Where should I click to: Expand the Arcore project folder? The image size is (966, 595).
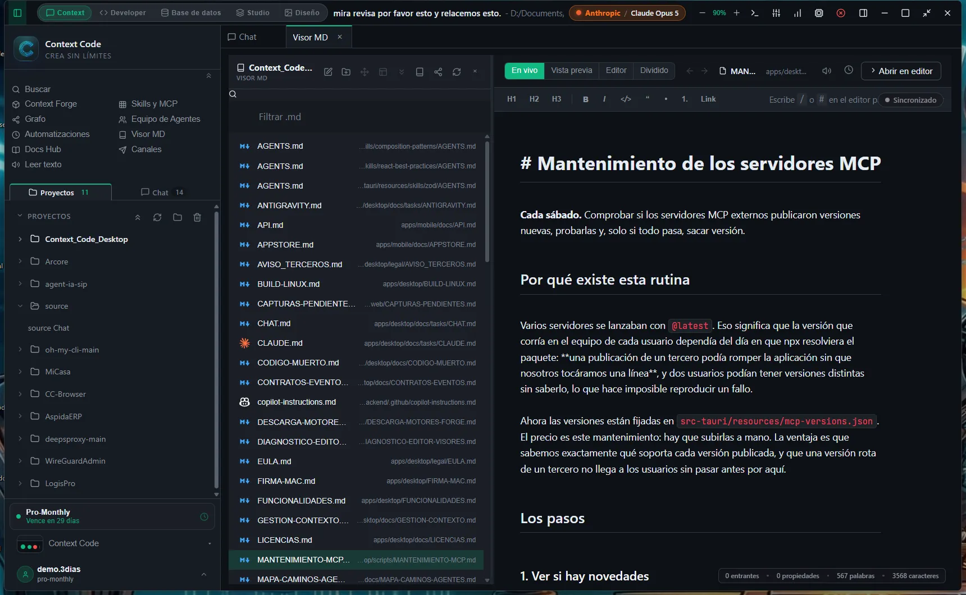click(x=20, y=261)
